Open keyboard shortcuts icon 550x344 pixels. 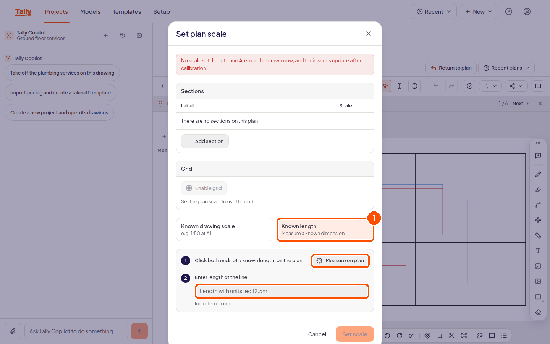(538, 86)
